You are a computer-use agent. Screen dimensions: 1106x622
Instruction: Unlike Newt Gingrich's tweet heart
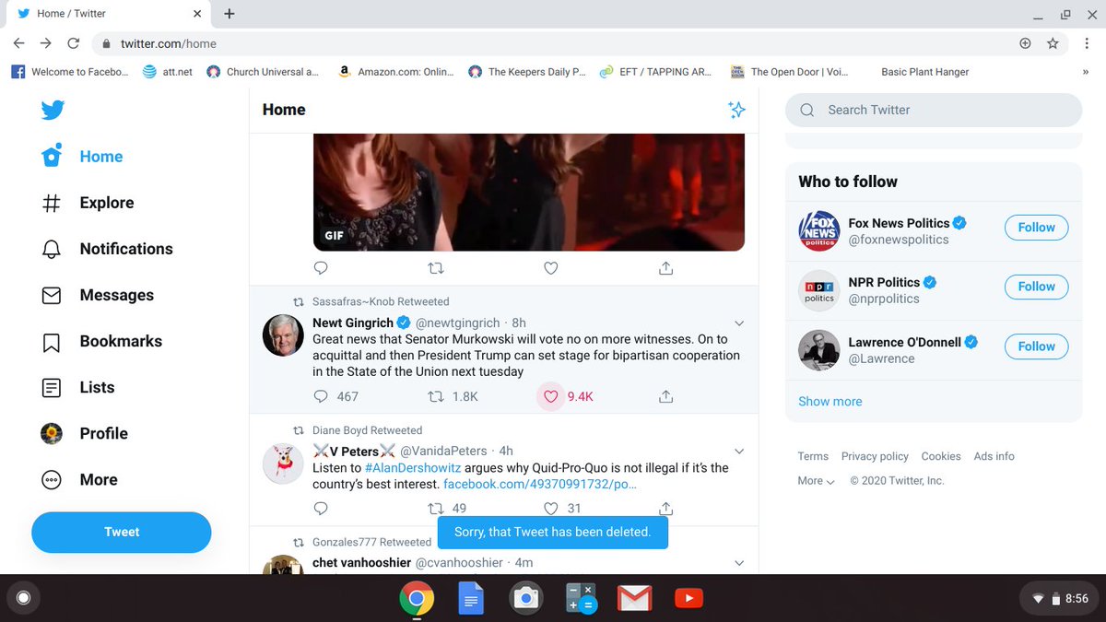(x=551, y=396)
